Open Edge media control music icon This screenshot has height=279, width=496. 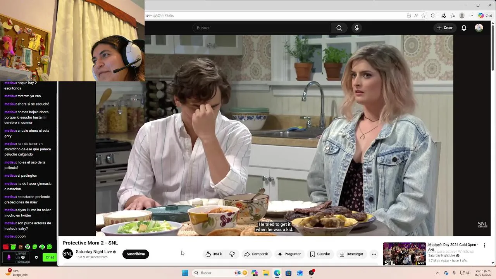[x=444, y=15]
